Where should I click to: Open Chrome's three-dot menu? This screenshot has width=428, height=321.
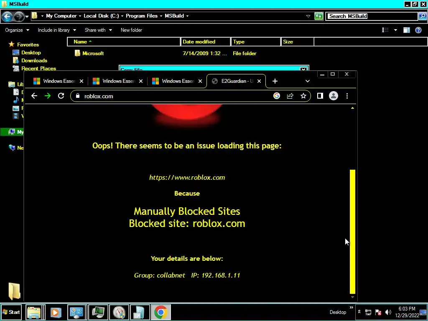point(347,96)
